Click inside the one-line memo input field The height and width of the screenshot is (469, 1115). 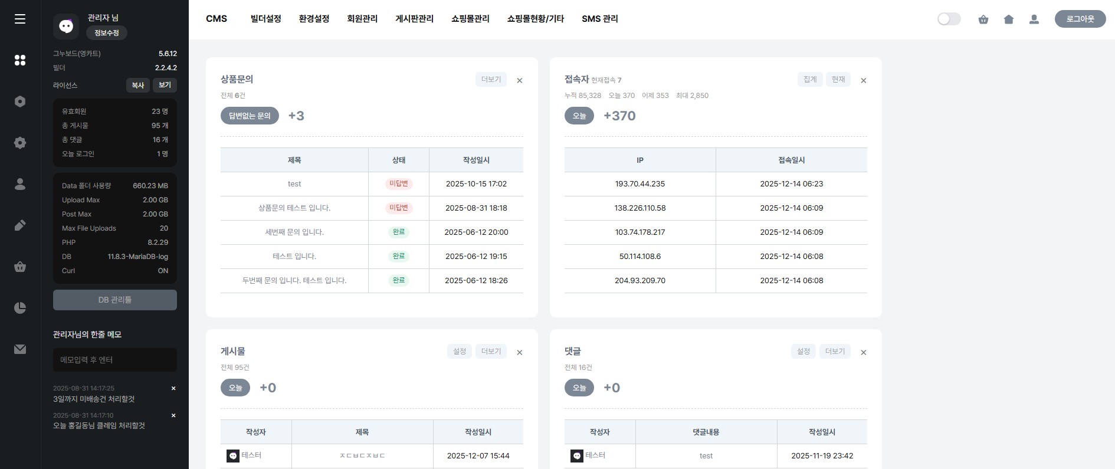[x=115, y=360]
